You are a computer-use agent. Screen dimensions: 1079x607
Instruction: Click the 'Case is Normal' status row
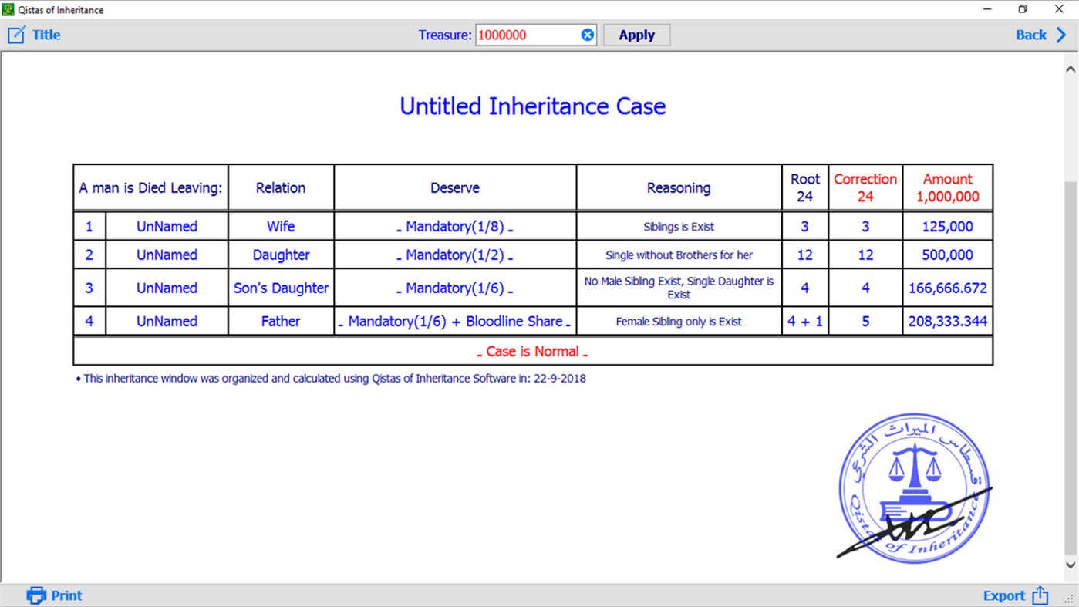tap(532, 351)
